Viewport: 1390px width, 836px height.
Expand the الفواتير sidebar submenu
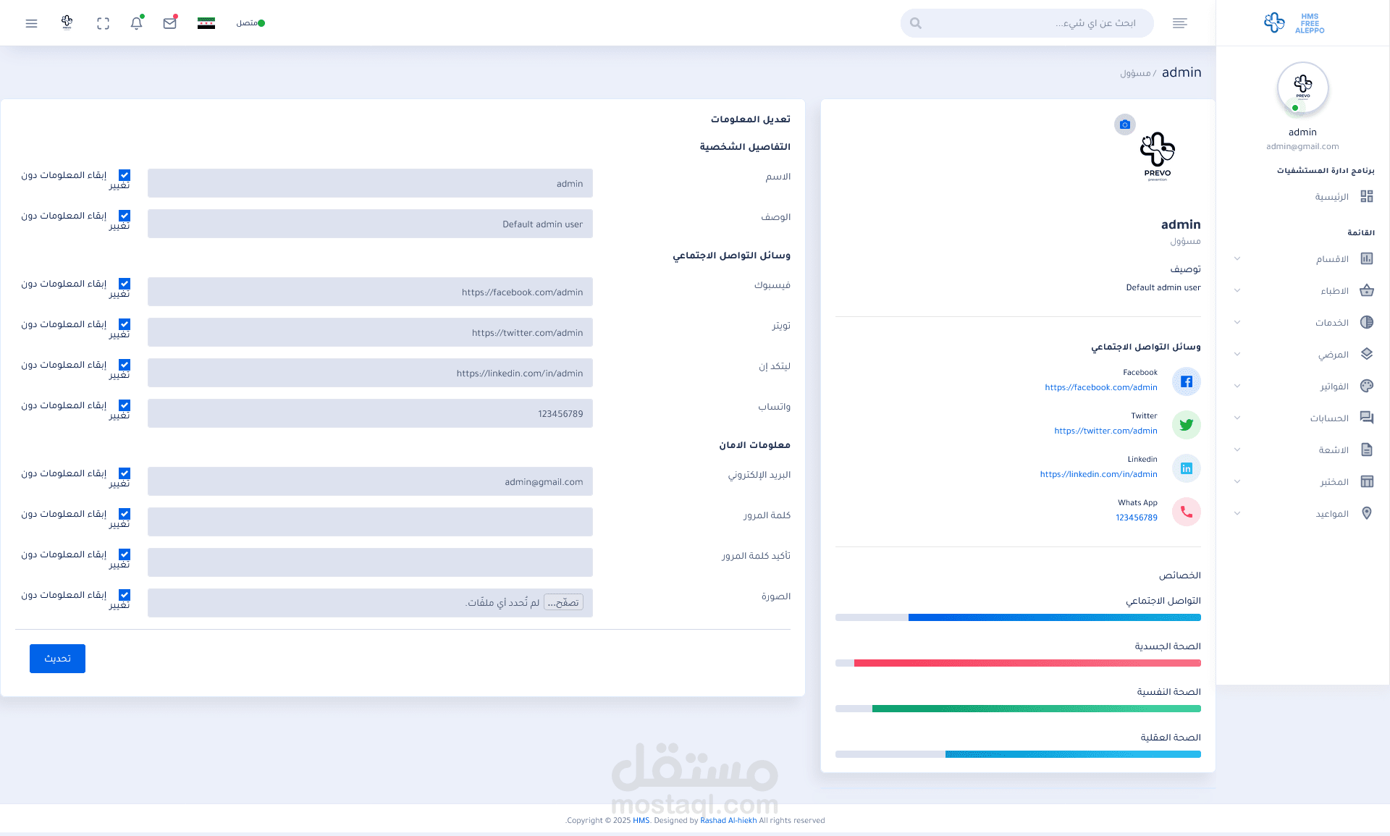[x=1334, y=387]
